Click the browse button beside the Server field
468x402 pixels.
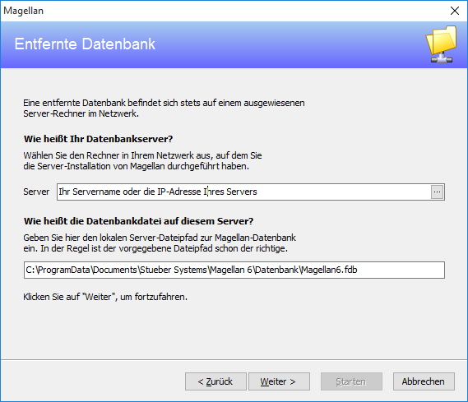pos(437,192)
